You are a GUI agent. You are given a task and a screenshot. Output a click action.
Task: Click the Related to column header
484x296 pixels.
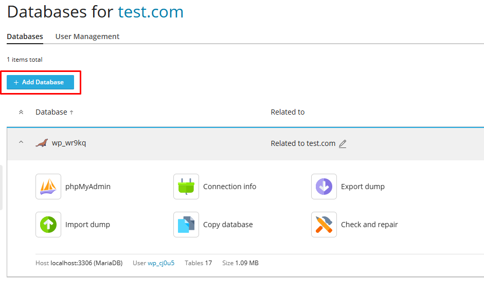tap(288, 112)
